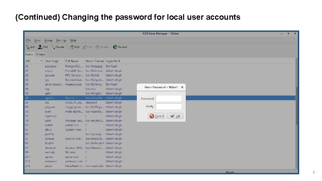322x181 pixels.
Task: Select the usbmuxd user row
Action: coord(160,161)
